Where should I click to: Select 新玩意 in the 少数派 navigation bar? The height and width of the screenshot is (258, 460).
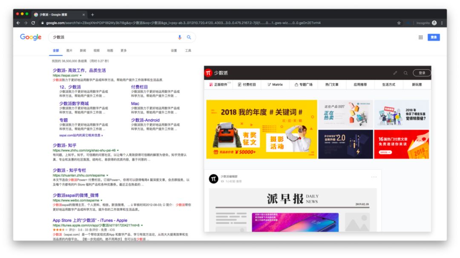pos(417,85)
